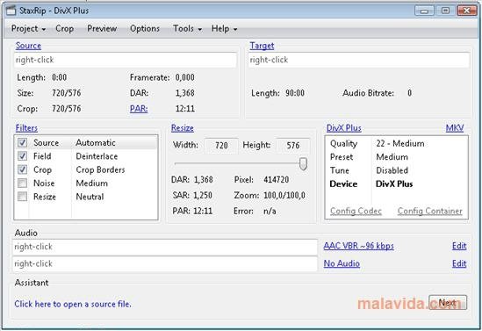Click the first audio track field
482x331 pixels.
point(165,247)
